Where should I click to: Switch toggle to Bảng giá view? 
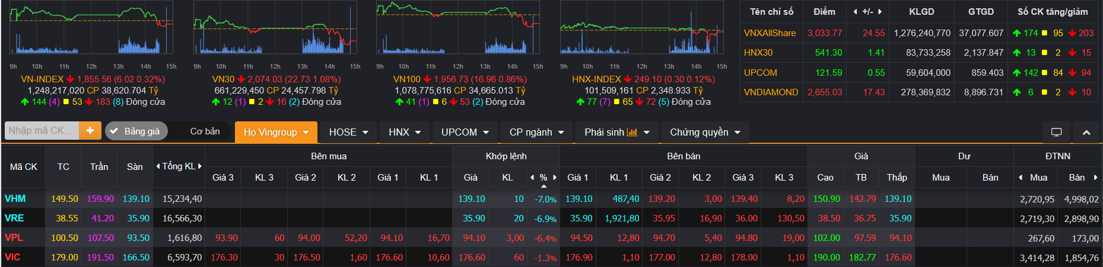pos(136,131)
